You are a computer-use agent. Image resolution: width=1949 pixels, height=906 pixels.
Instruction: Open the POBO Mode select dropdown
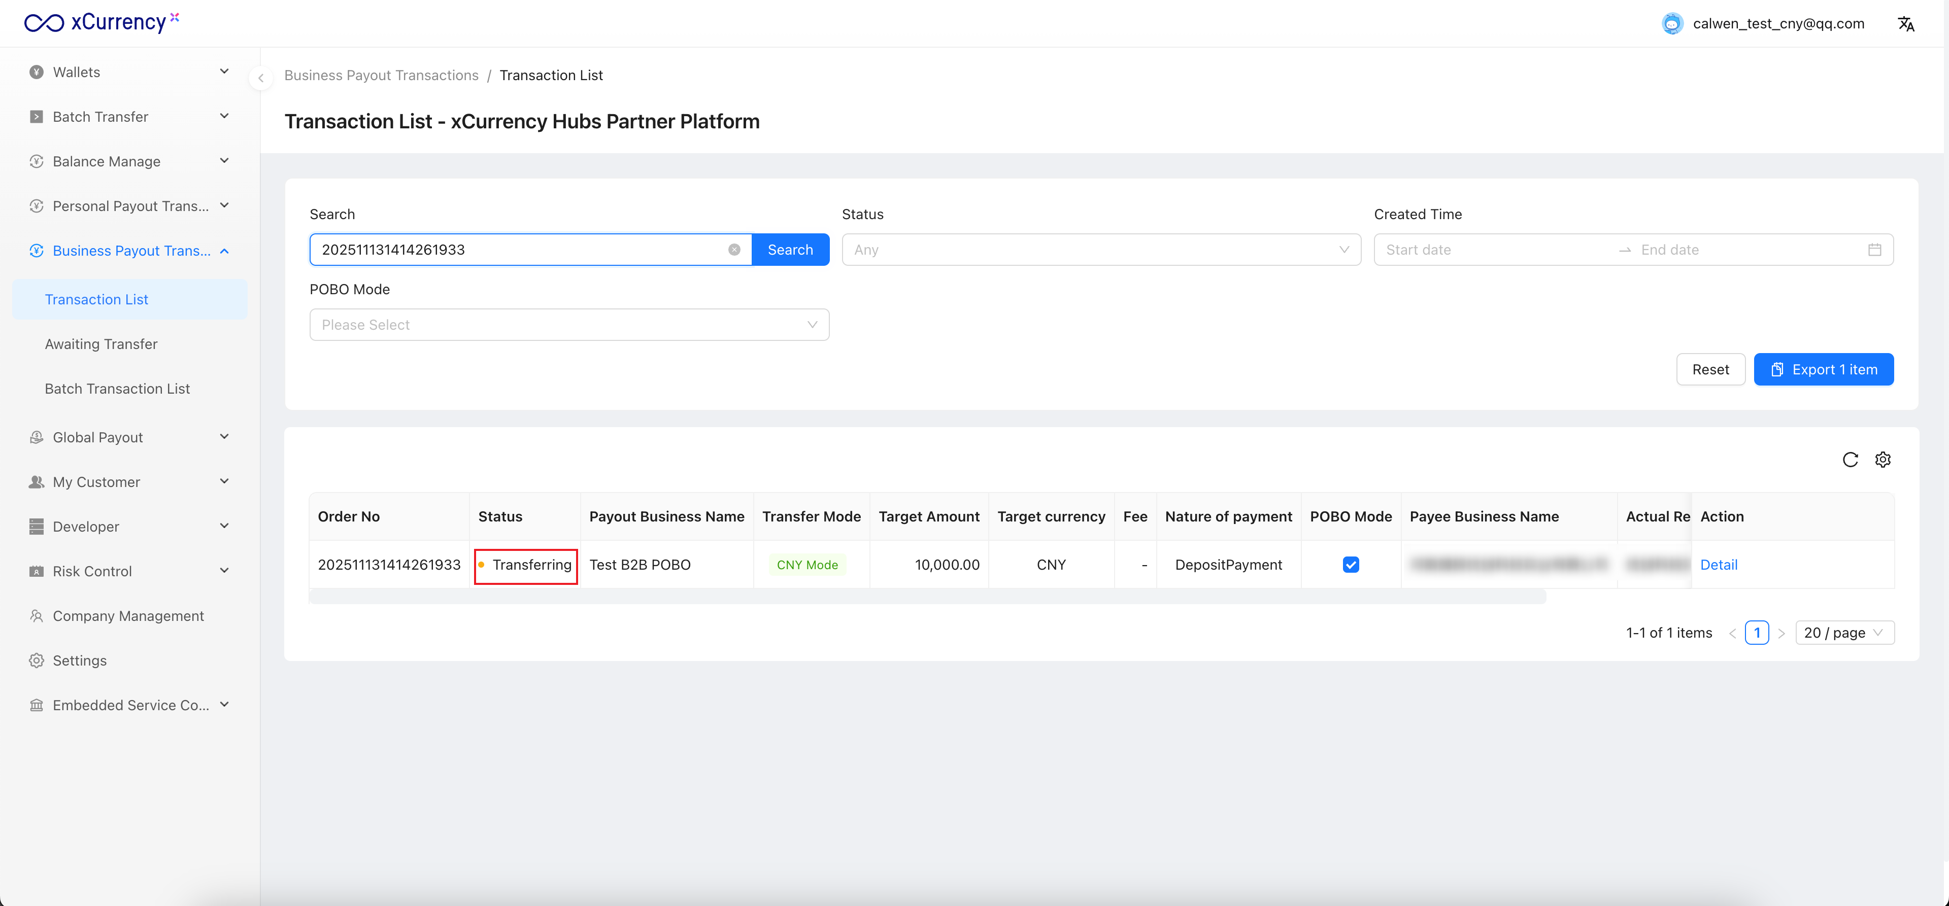click(569, 325)
